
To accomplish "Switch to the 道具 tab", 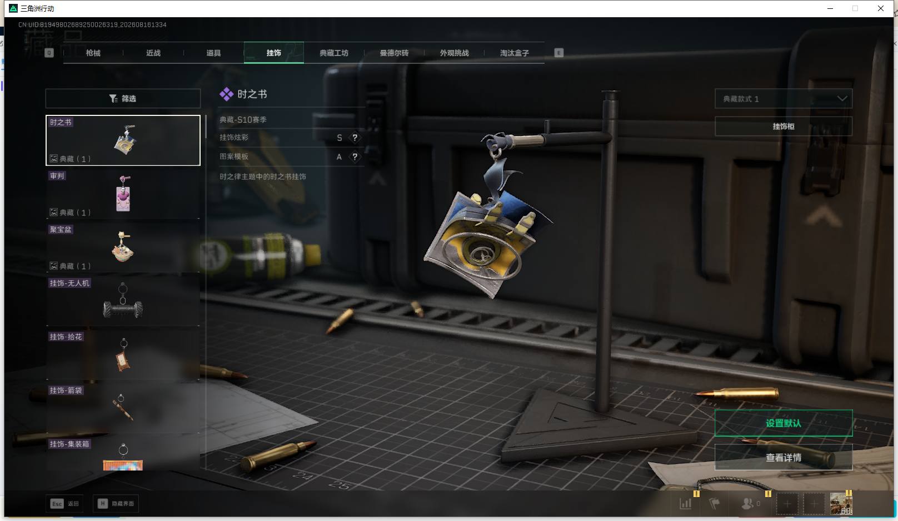I will pyautogui.click(x=213, y=53).
